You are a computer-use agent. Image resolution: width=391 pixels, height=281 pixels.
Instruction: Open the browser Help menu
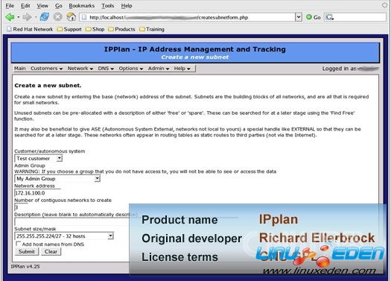point(127,5)
